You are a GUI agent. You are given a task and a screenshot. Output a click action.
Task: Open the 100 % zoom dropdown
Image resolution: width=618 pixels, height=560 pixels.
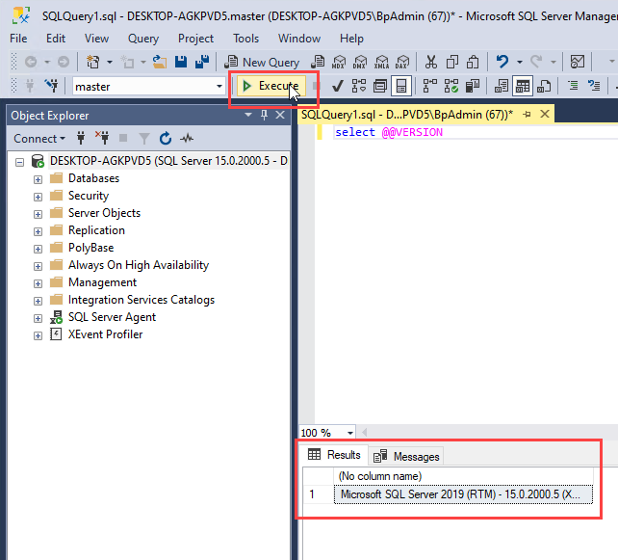[x=350, y=433]
